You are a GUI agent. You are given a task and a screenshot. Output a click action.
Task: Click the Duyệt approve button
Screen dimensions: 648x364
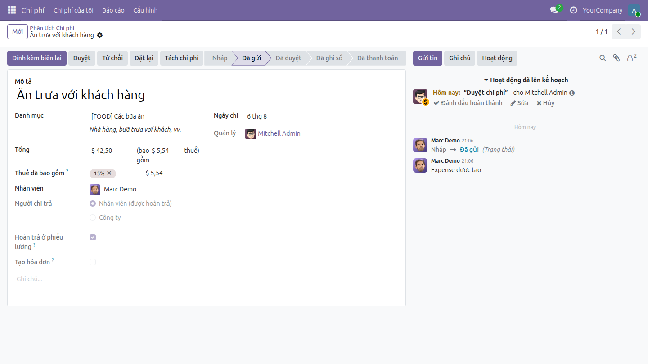tap(82, 58)
